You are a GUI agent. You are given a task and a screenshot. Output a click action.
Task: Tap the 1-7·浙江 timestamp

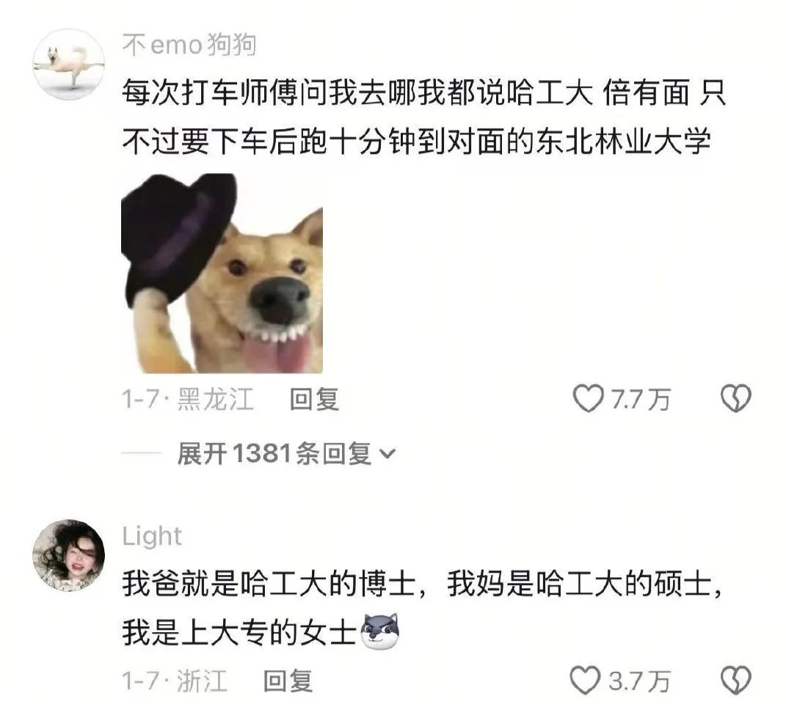click(175, 681)
